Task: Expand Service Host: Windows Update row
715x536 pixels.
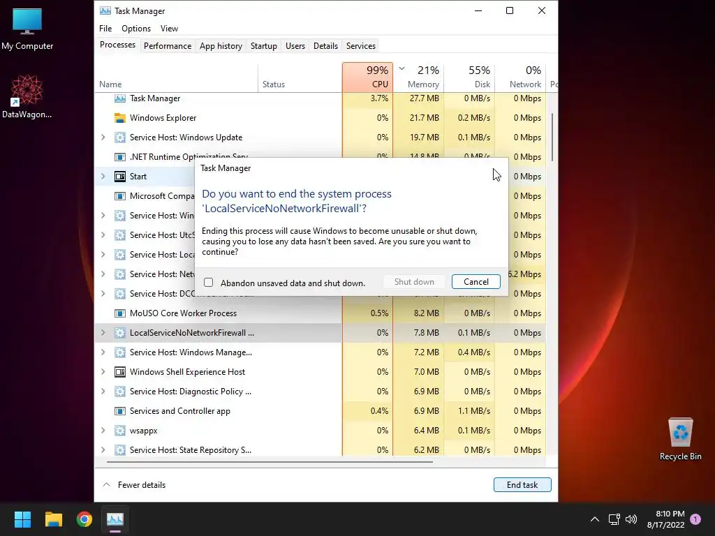Action: [x=103, y=137]
